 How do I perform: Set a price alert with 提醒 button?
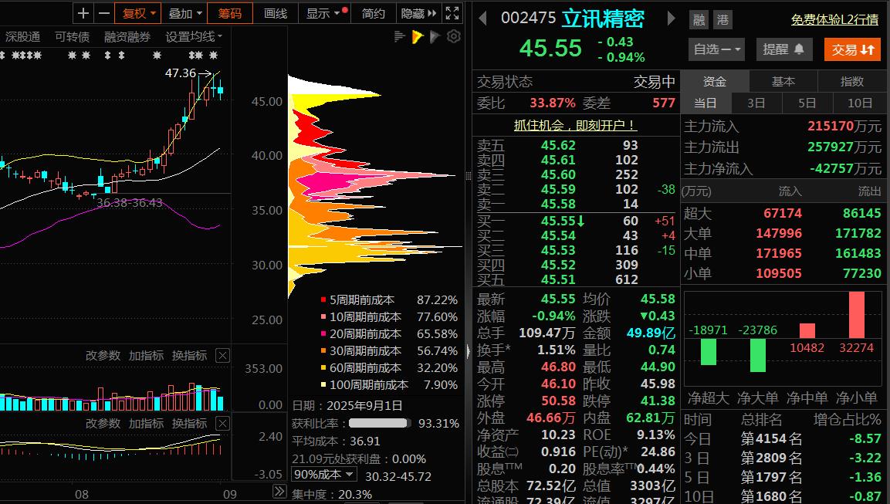[x=783, y=49]
